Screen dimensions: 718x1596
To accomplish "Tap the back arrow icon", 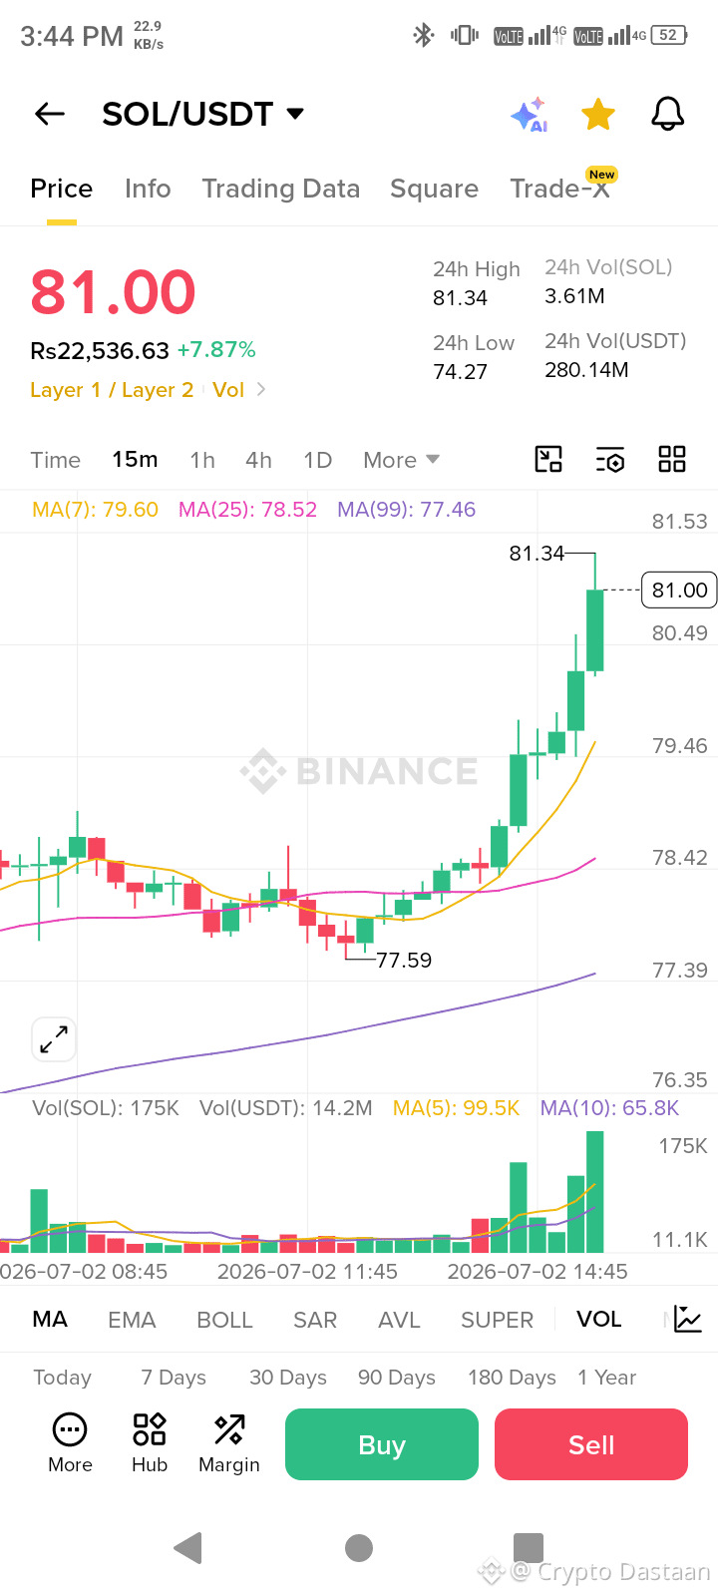I will click(49, 114).
